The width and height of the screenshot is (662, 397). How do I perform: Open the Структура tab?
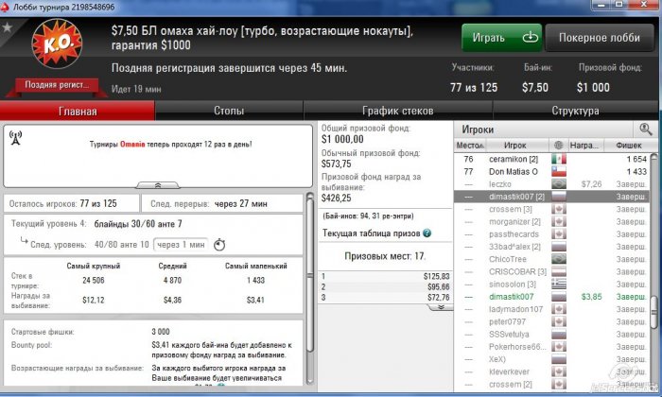pyautogui.click(x=575, y=111)
